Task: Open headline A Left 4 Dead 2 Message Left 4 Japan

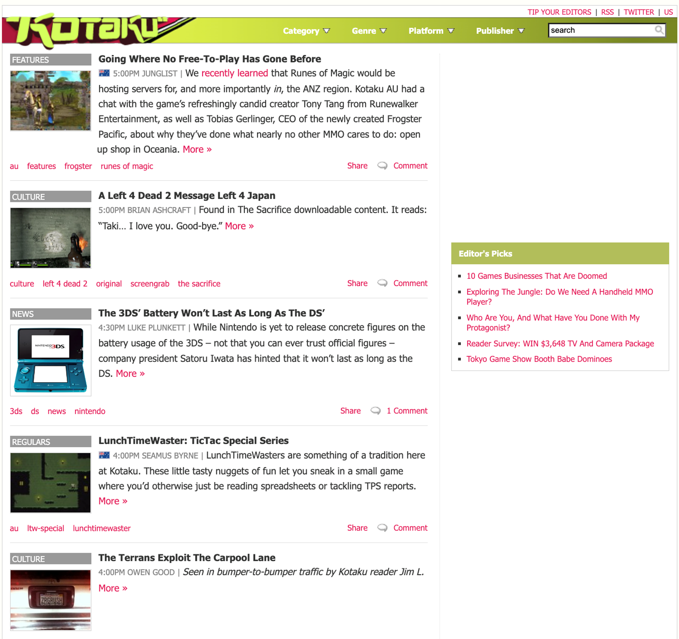Action: (x=187, y=196)
